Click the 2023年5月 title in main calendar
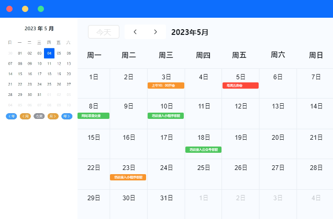This screenshot has width=333, height=219. tap(190, 32)
